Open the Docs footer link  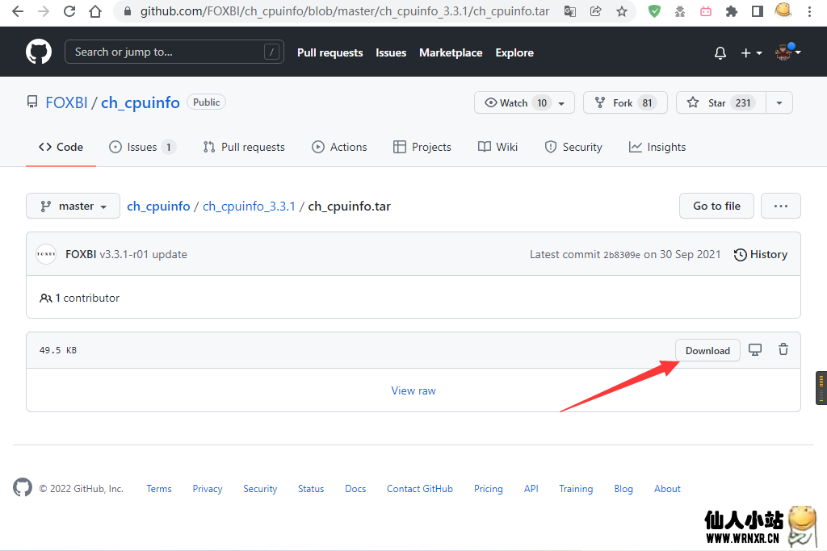click(x=355, y=489)
